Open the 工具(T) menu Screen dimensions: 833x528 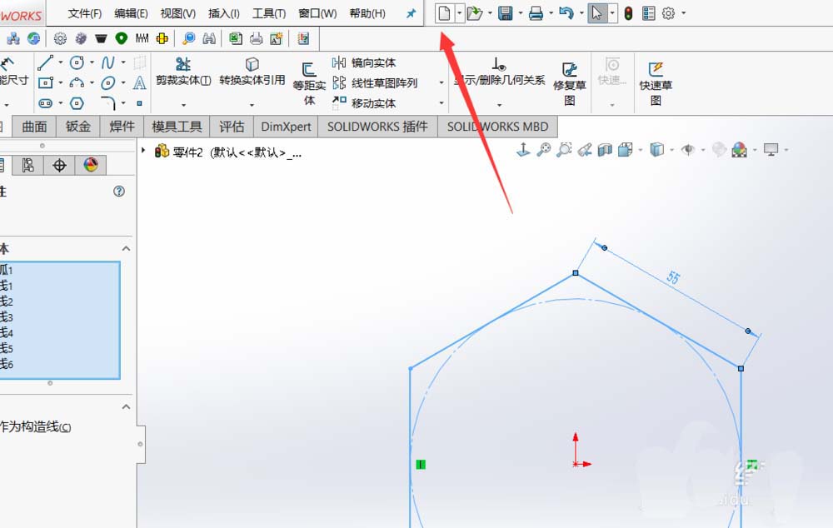(269, 13)
